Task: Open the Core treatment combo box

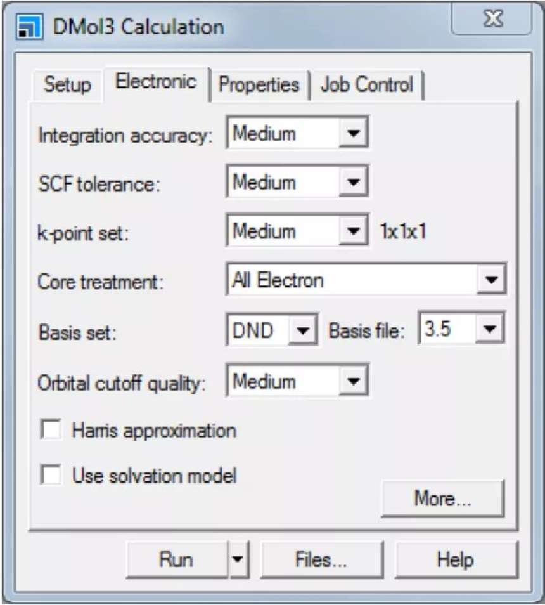Action: click(x=490, y=280)
